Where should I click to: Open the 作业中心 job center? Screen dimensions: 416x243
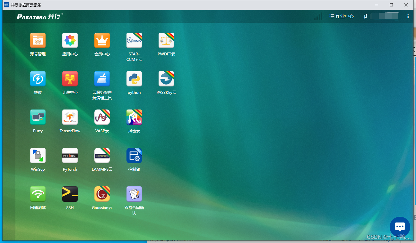pos(342,16)
